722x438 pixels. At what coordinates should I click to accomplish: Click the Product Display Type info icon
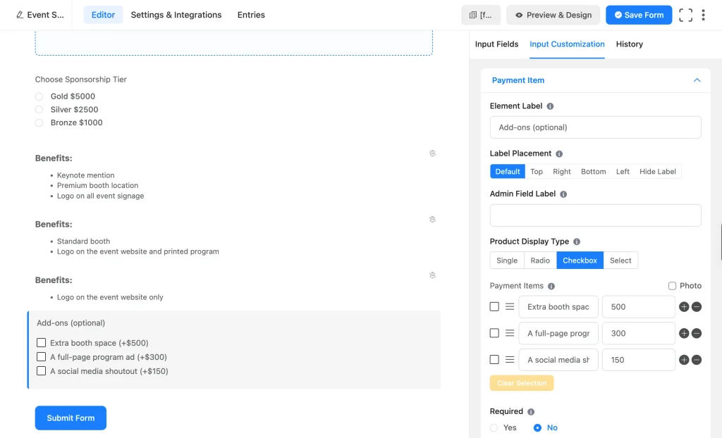577,242
